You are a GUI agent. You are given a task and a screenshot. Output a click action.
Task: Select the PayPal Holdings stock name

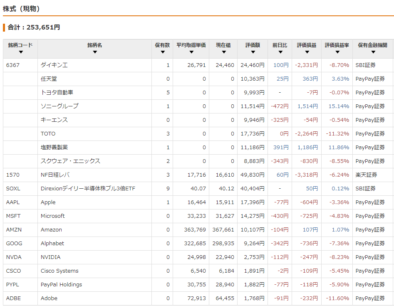pos(61,285)
